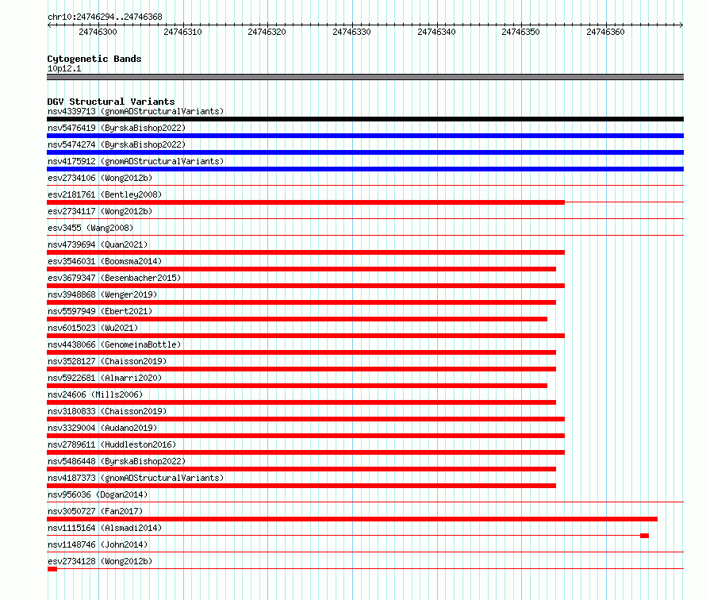Open variant nsv956036 (Dogan2014)
Image resolution: width=706 pixels, height=600 pixels.
point(98,494)
